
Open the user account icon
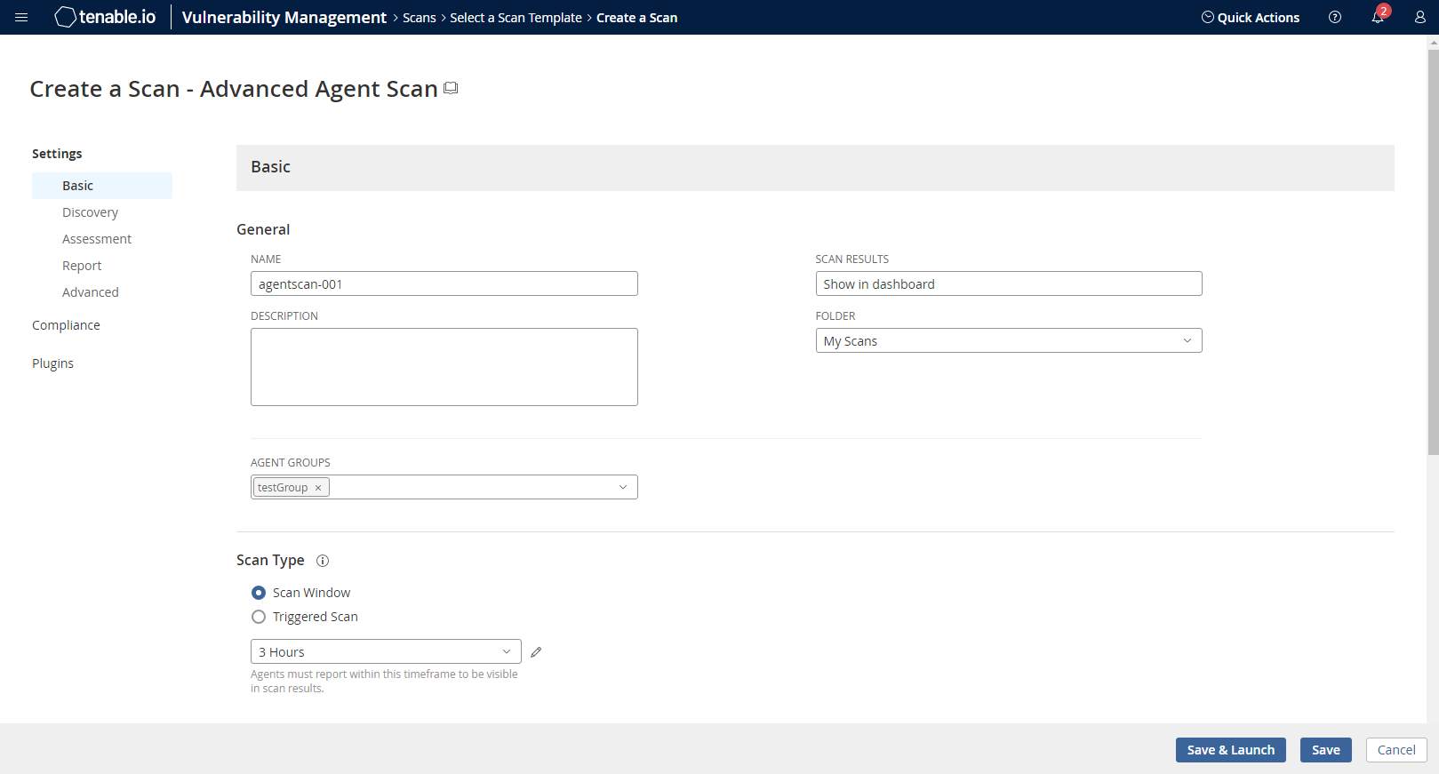pos(1419,17)
